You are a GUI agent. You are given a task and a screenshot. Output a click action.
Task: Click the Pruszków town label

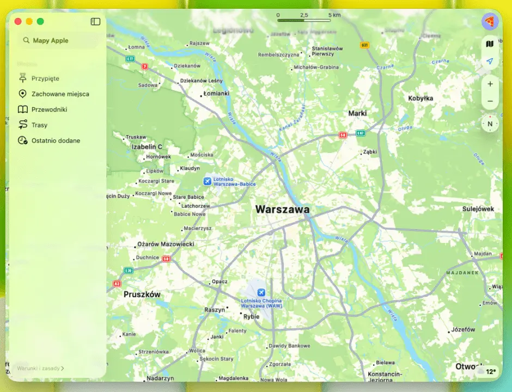point(142,294)
